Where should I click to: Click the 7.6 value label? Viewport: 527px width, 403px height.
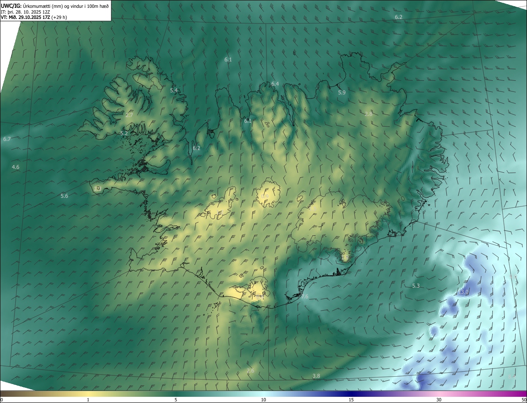(305, 297)
